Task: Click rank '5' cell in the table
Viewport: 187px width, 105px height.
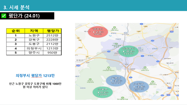Action: point(15,53)
